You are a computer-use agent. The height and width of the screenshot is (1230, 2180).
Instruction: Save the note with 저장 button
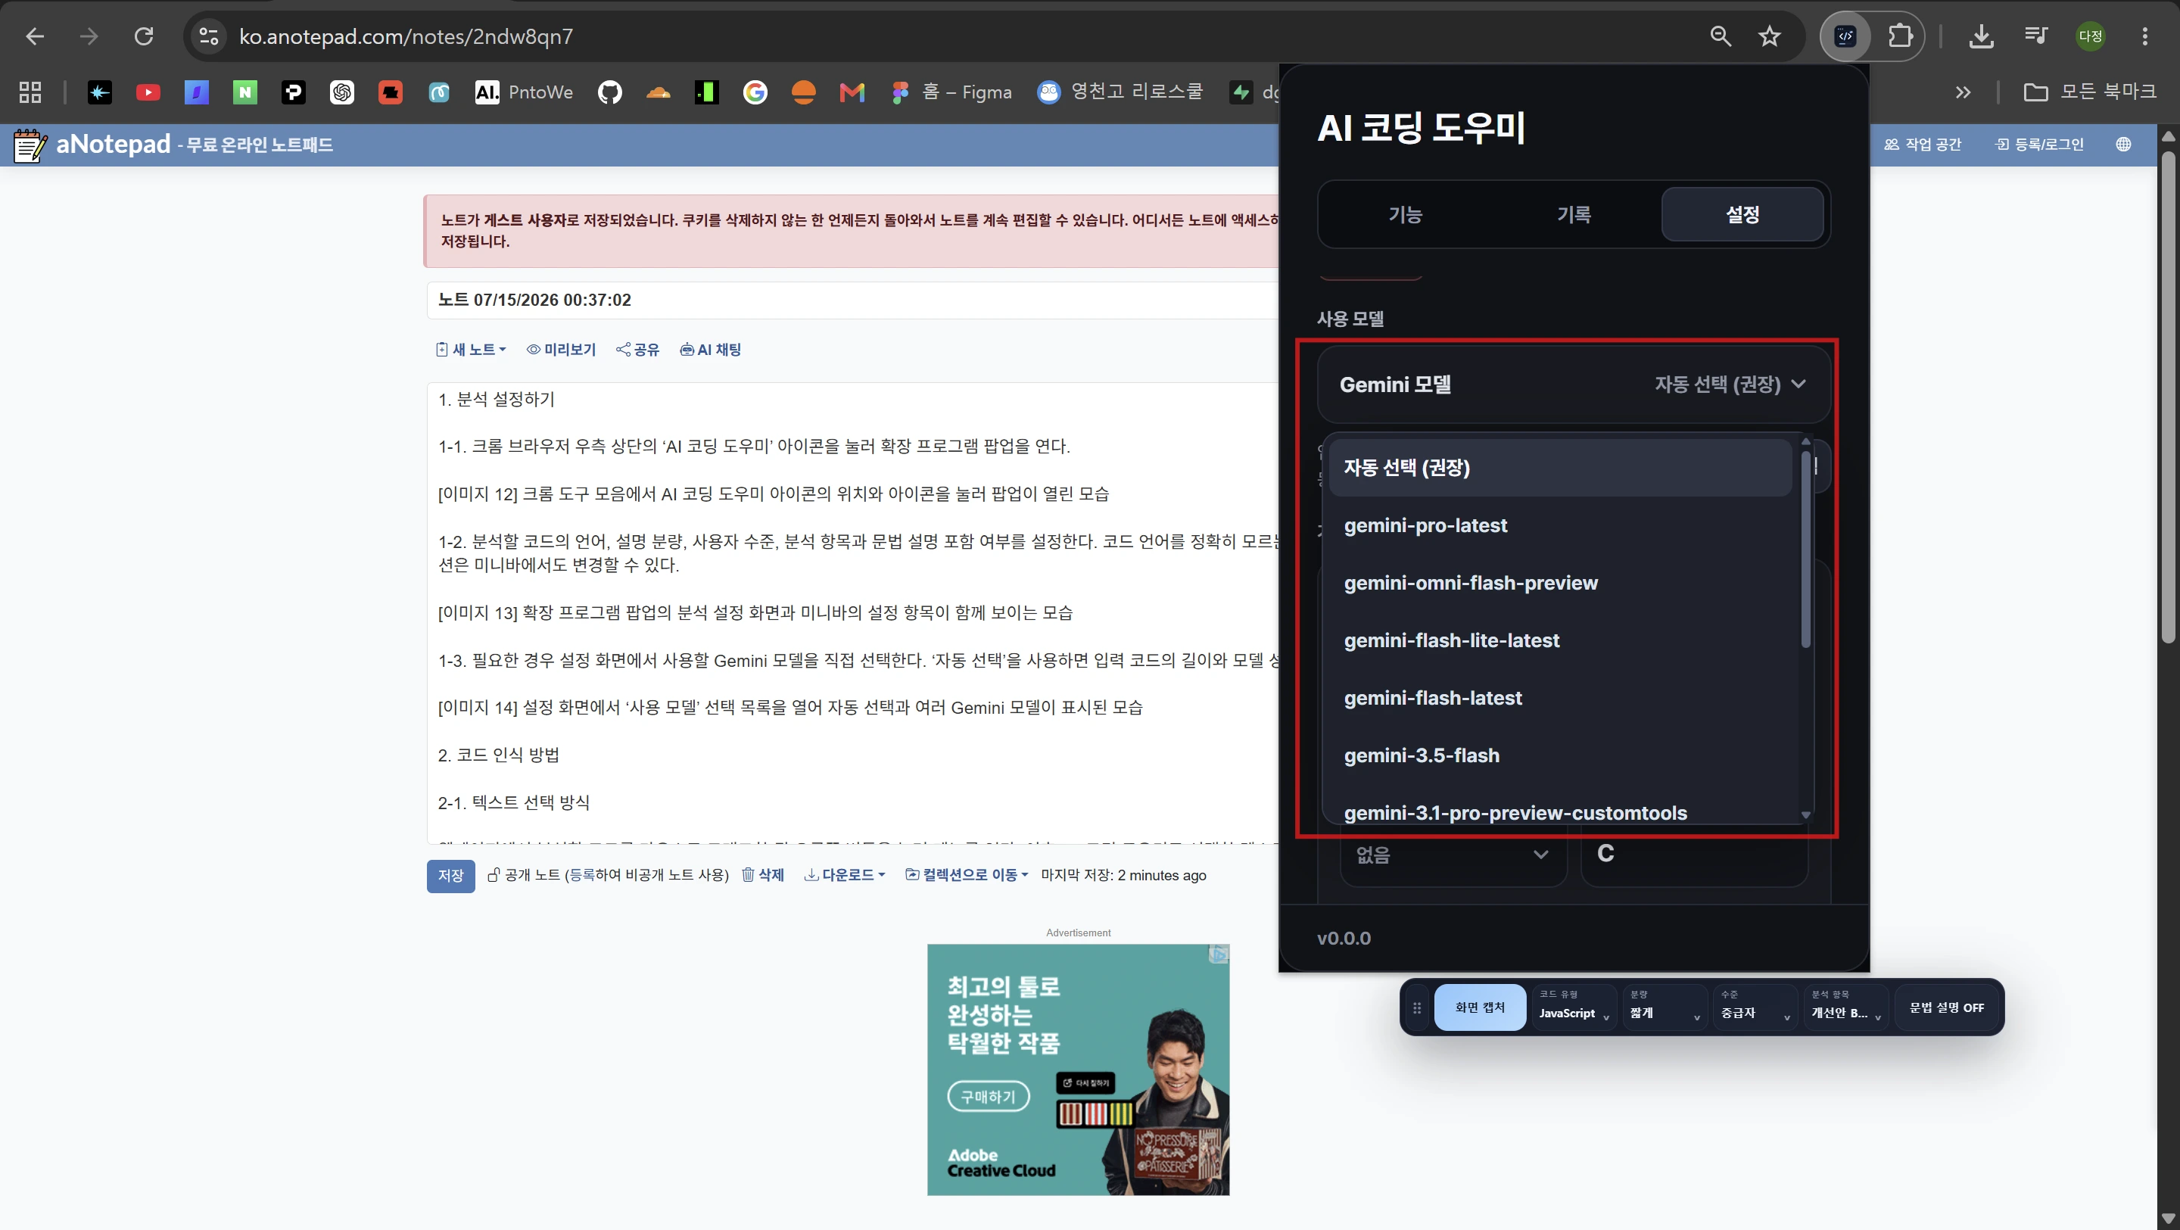[x=450, y=875]
